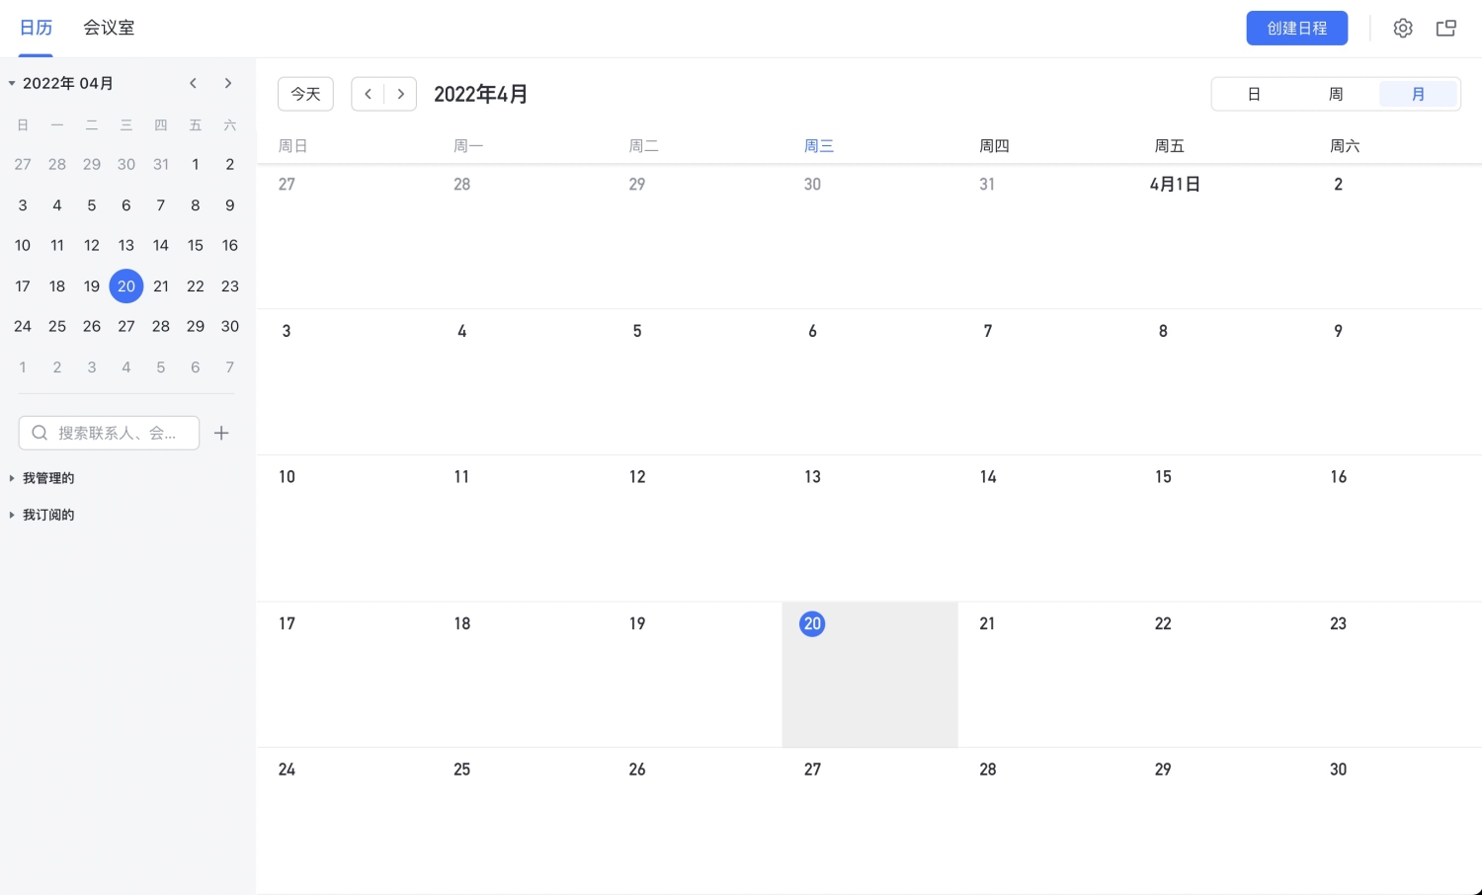Click day 27 cell in bottom grid row

coord(869,821)
